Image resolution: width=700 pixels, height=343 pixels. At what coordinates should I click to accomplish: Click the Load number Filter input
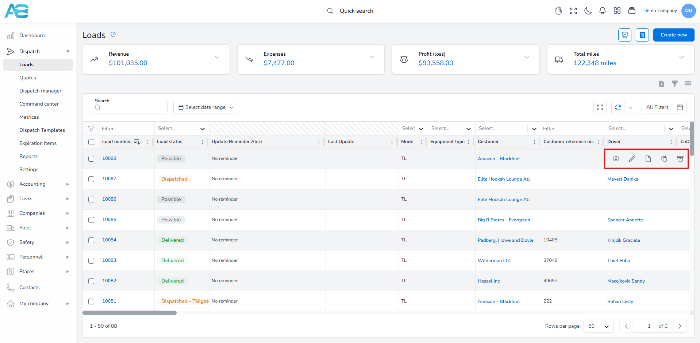127,129
